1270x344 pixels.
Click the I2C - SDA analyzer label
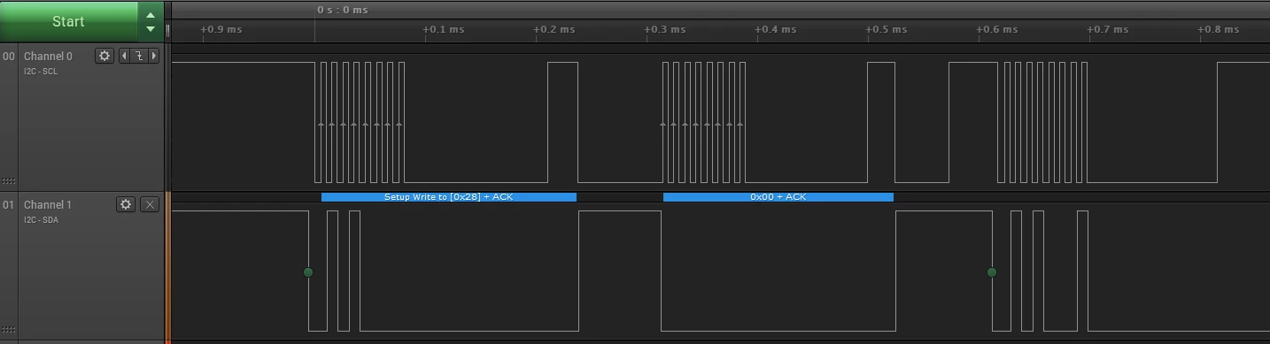pos(41,219)
